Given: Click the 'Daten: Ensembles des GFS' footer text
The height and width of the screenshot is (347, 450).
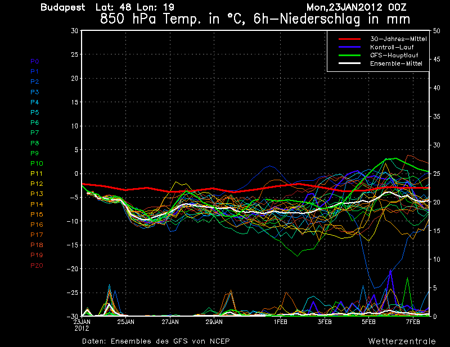Looking at the screenshot, I should point(156,341).
